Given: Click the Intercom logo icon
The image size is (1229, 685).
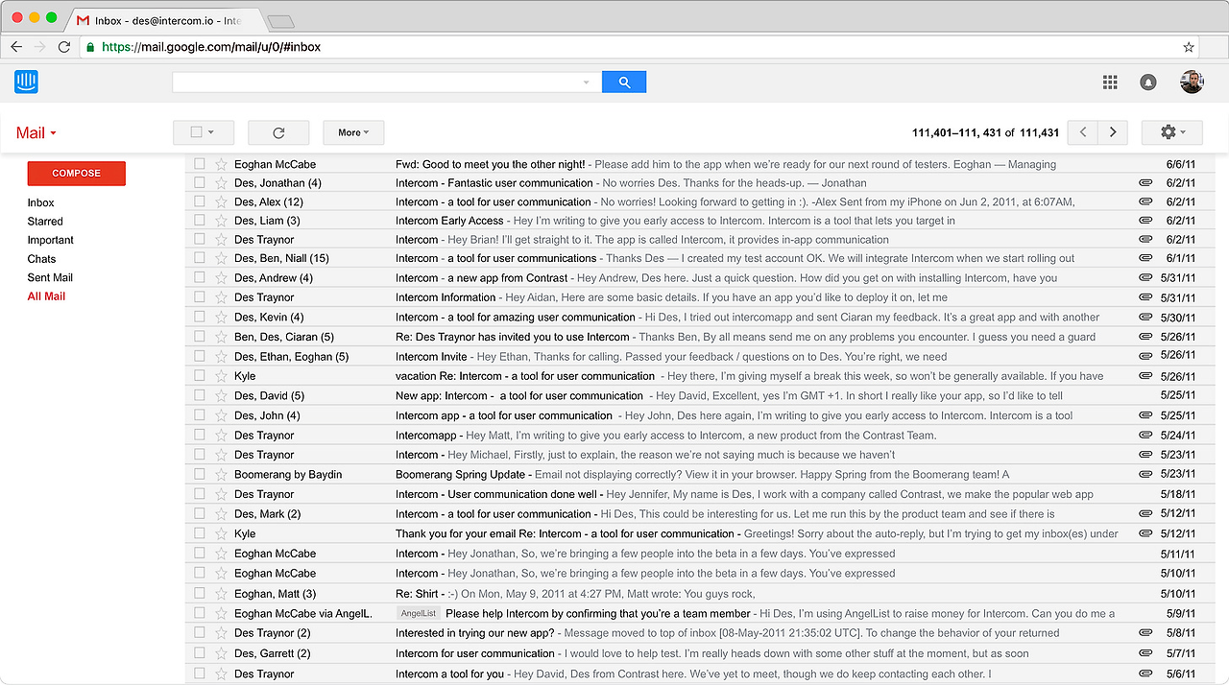Looking at the screenshot, I should [27, 82].
